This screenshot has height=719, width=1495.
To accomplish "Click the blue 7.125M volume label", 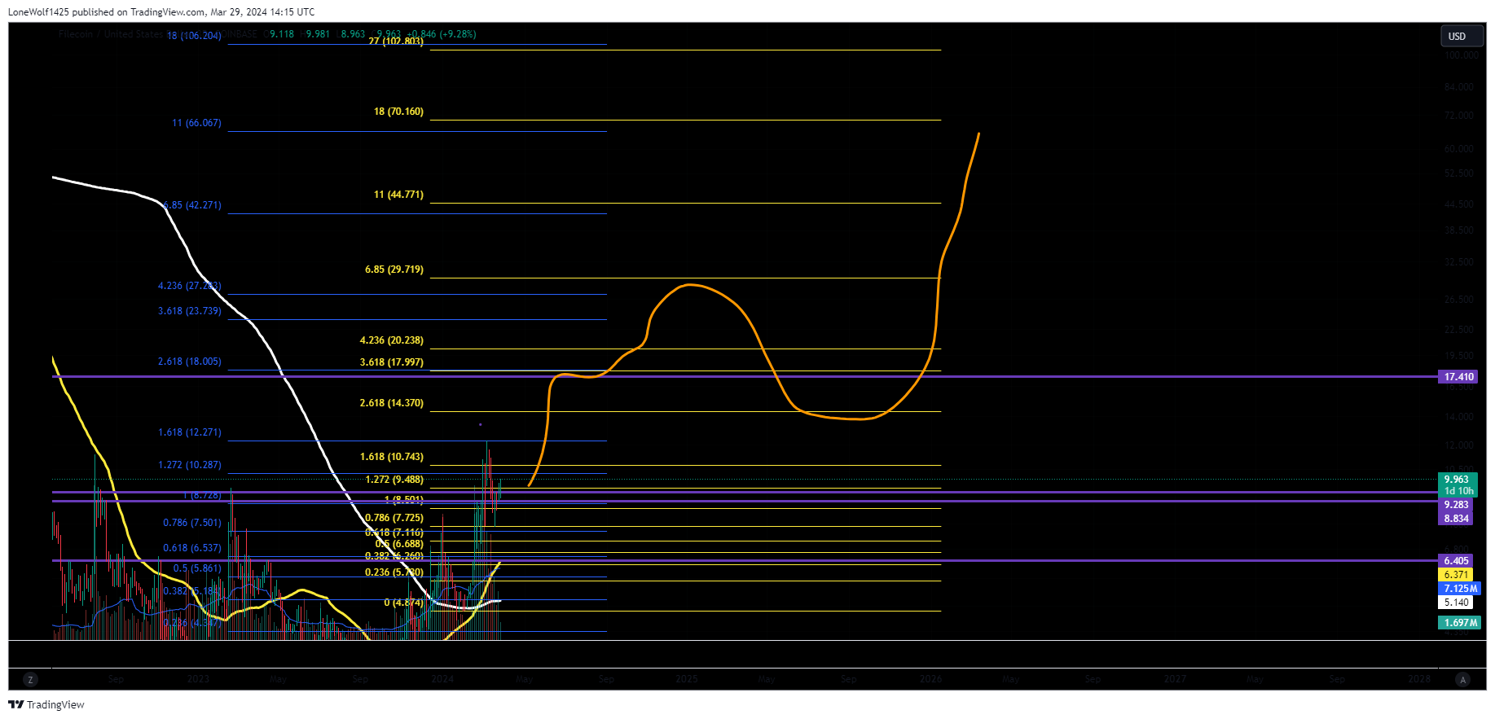I will pyautogui.click(x=1460, y=589).
